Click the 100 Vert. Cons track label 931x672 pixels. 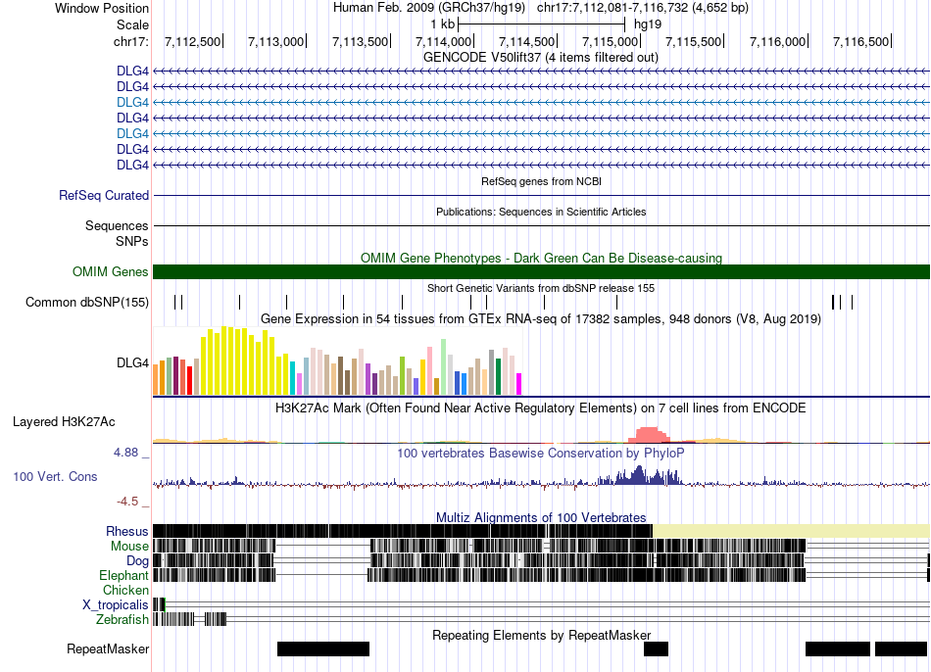click(x=55, y=477)
